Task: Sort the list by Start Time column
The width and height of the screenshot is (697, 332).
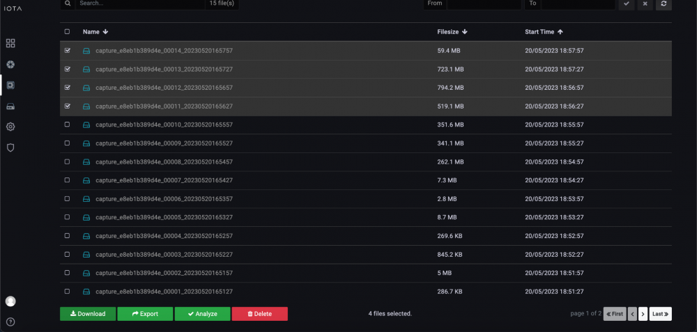Action: [544, 32]
